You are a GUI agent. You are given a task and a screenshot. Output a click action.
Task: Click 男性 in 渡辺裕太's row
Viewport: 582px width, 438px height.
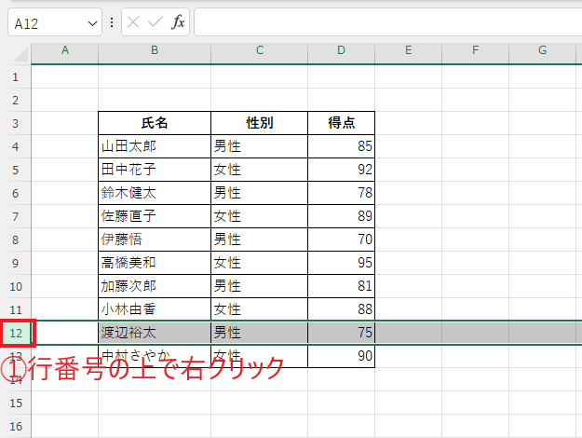(x=260, y=333)
